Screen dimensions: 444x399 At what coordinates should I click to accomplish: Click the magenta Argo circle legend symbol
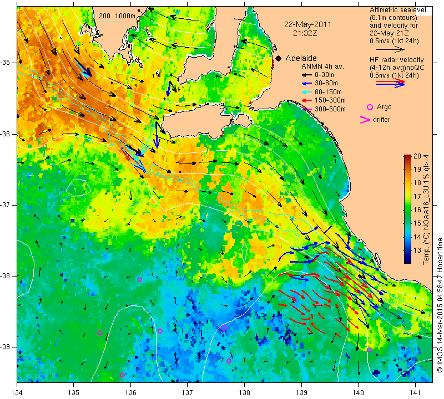click(370, 107)
